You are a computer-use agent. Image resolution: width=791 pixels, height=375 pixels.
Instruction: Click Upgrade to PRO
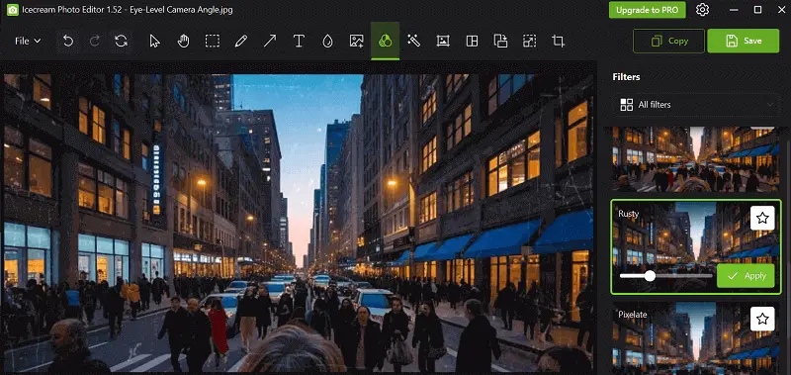click(x=648, y=10)
